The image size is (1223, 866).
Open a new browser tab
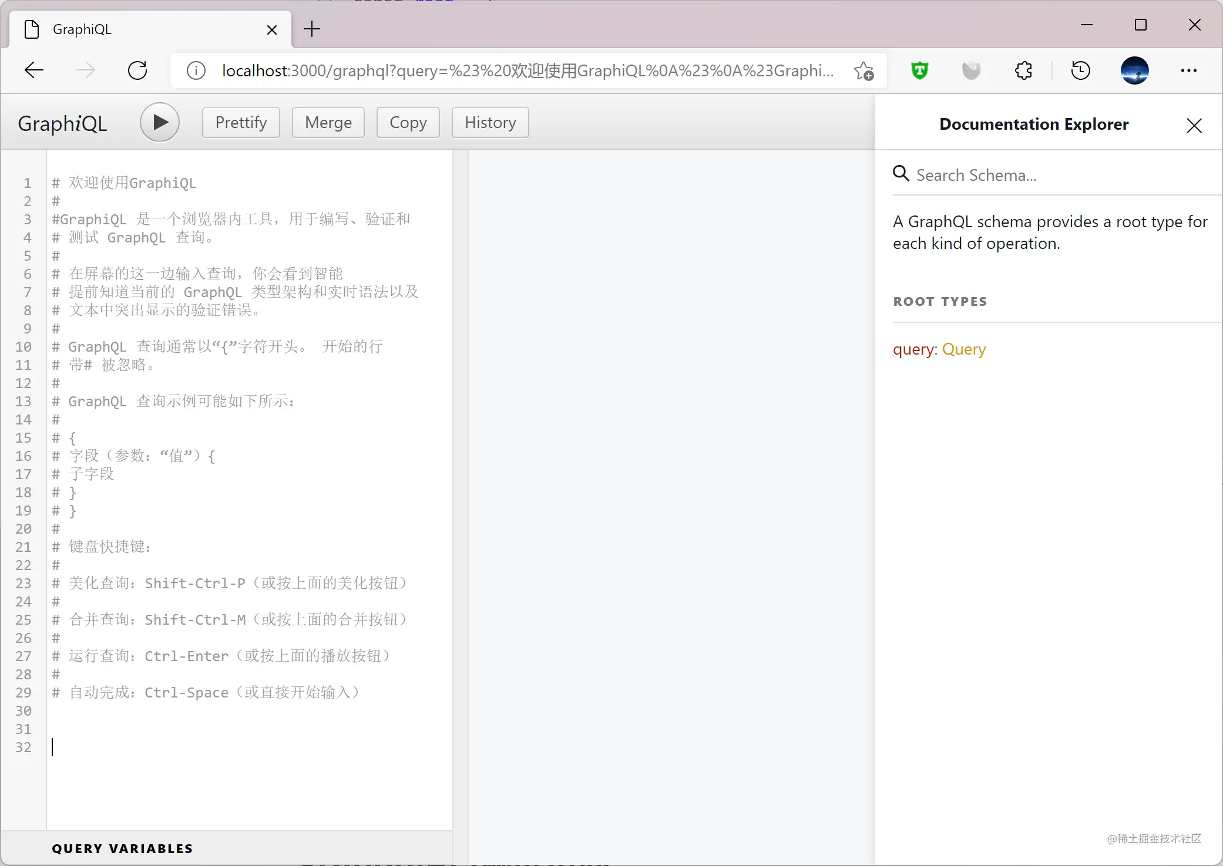click(312, 29)
